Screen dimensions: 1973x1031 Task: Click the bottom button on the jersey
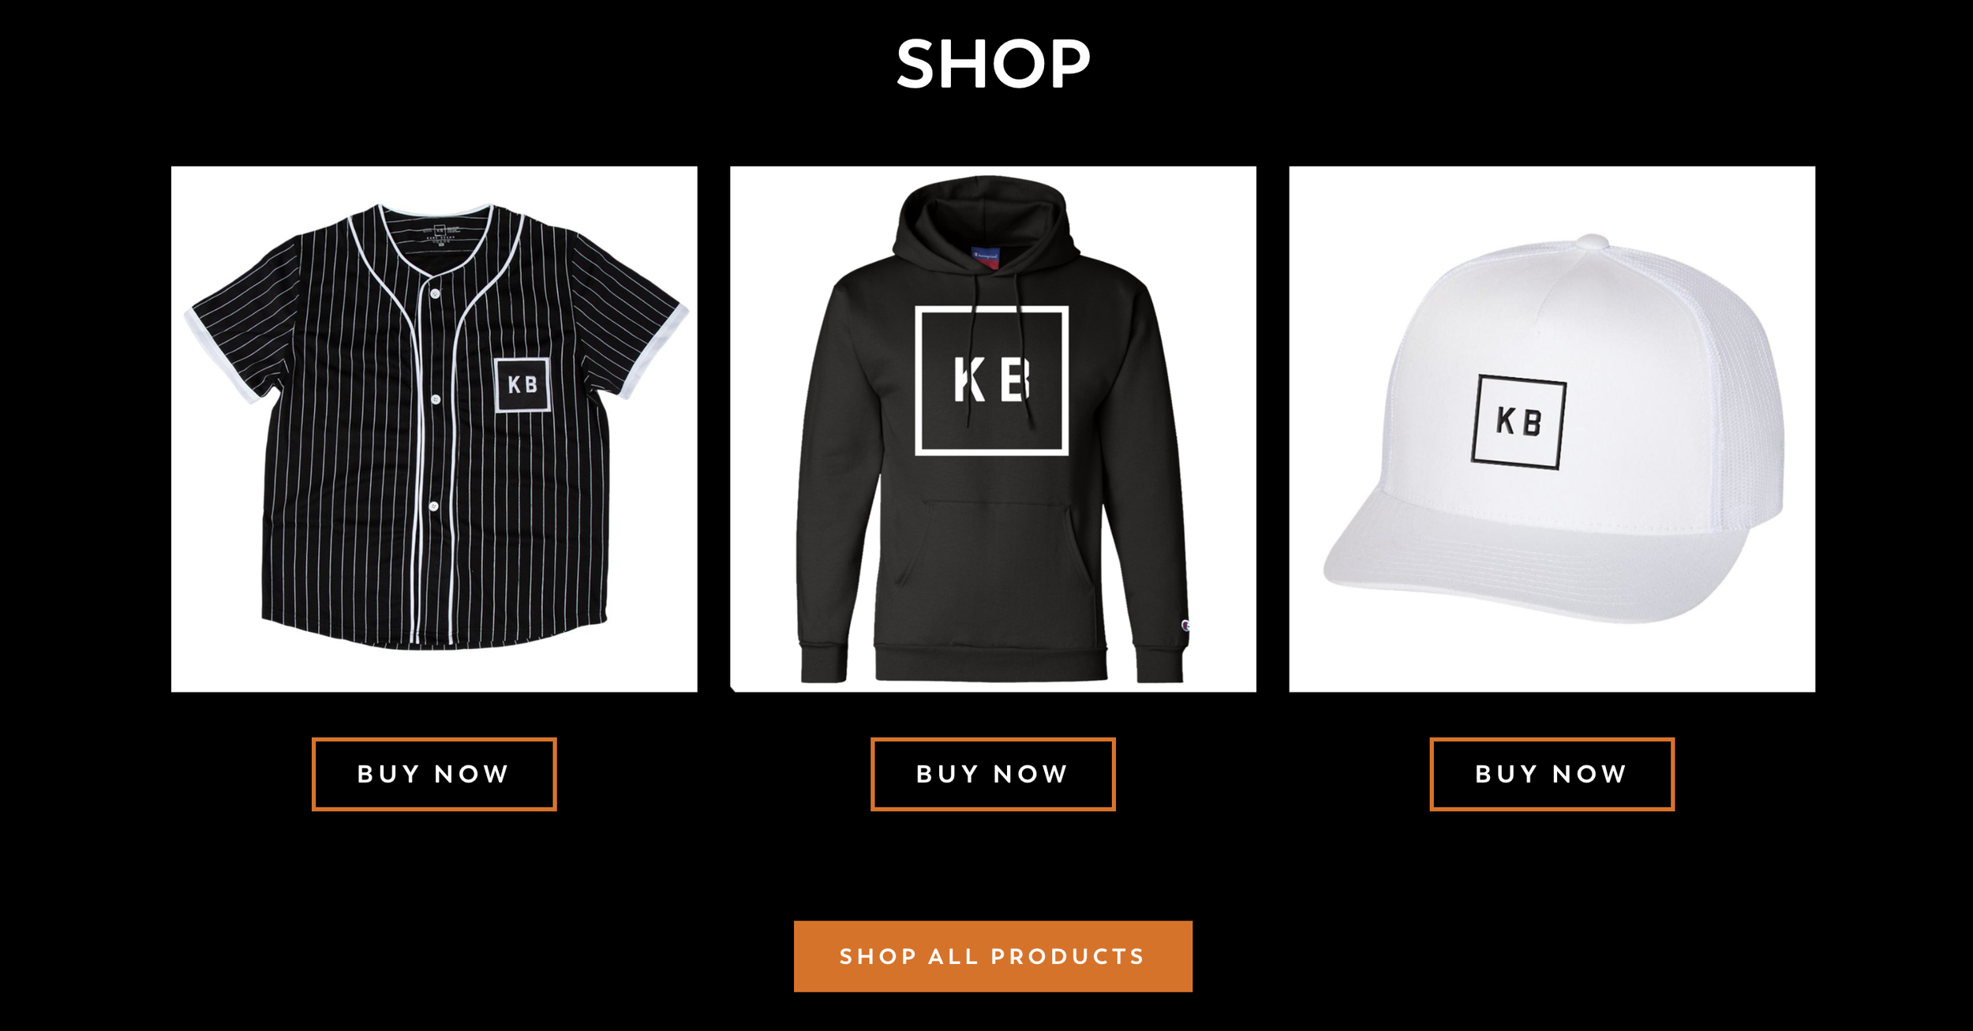point(433,506)
